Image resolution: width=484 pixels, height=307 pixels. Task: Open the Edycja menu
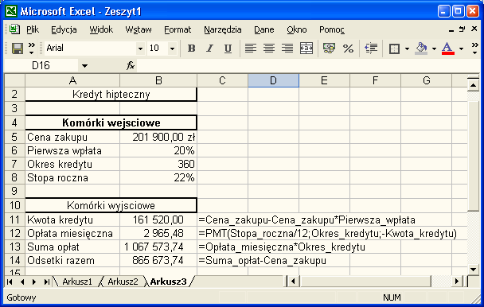(x=64, y=29)
